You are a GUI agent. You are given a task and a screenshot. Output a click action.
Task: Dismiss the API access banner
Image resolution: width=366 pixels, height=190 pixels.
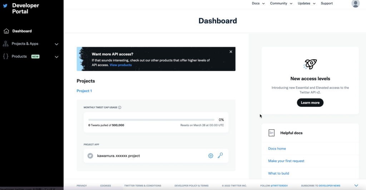click(x=231, y=52)
